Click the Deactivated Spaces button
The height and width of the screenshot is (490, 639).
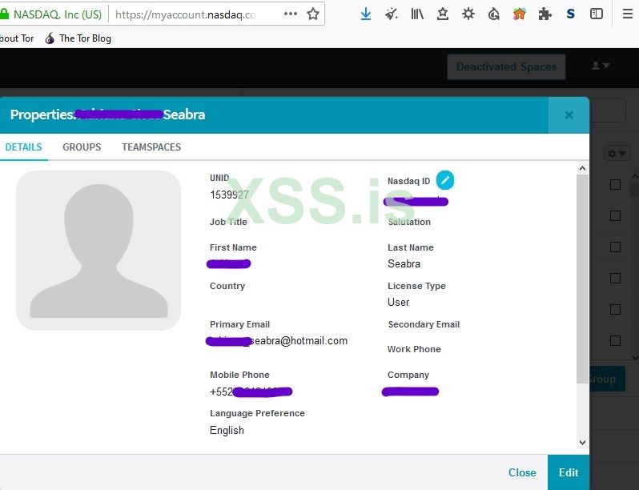pyautogui.click(x=506, y=66)
